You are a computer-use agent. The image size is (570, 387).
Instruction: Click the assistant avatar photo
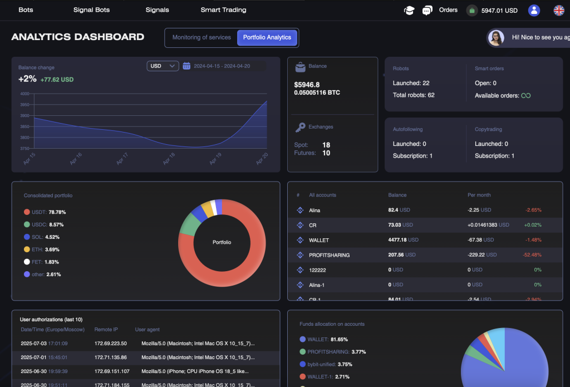pos(496,37)
